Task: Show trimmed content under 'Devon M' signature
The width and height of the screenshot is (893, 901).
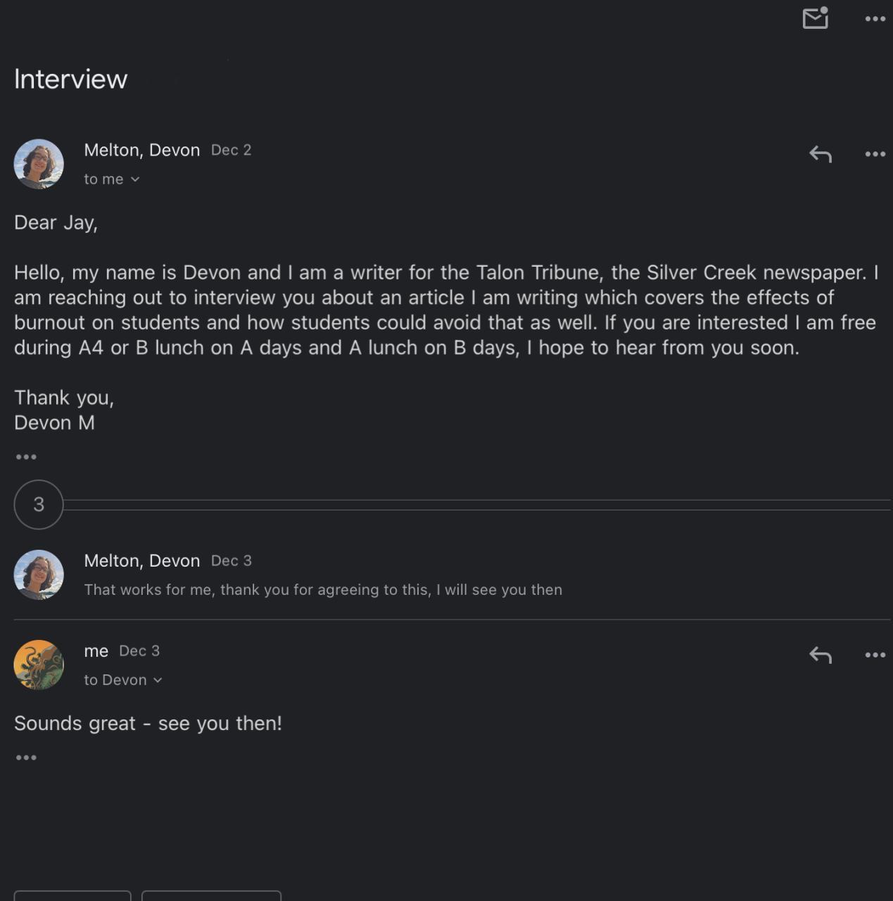Action: (x=26, y=457)
